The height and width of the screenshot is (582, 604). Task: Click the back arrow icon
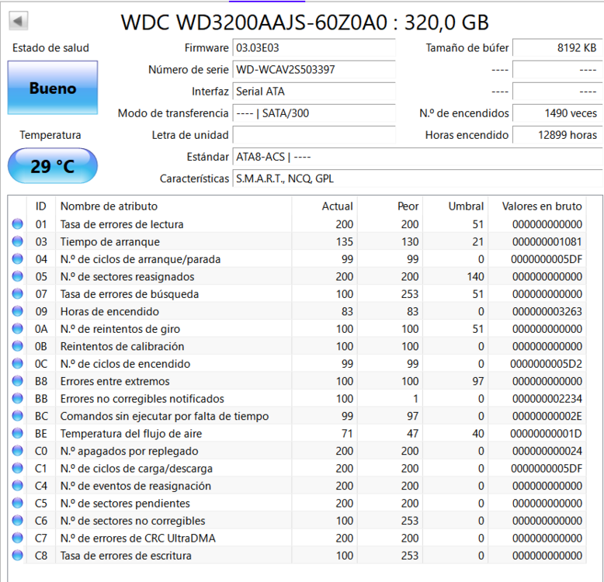point(18,20)
